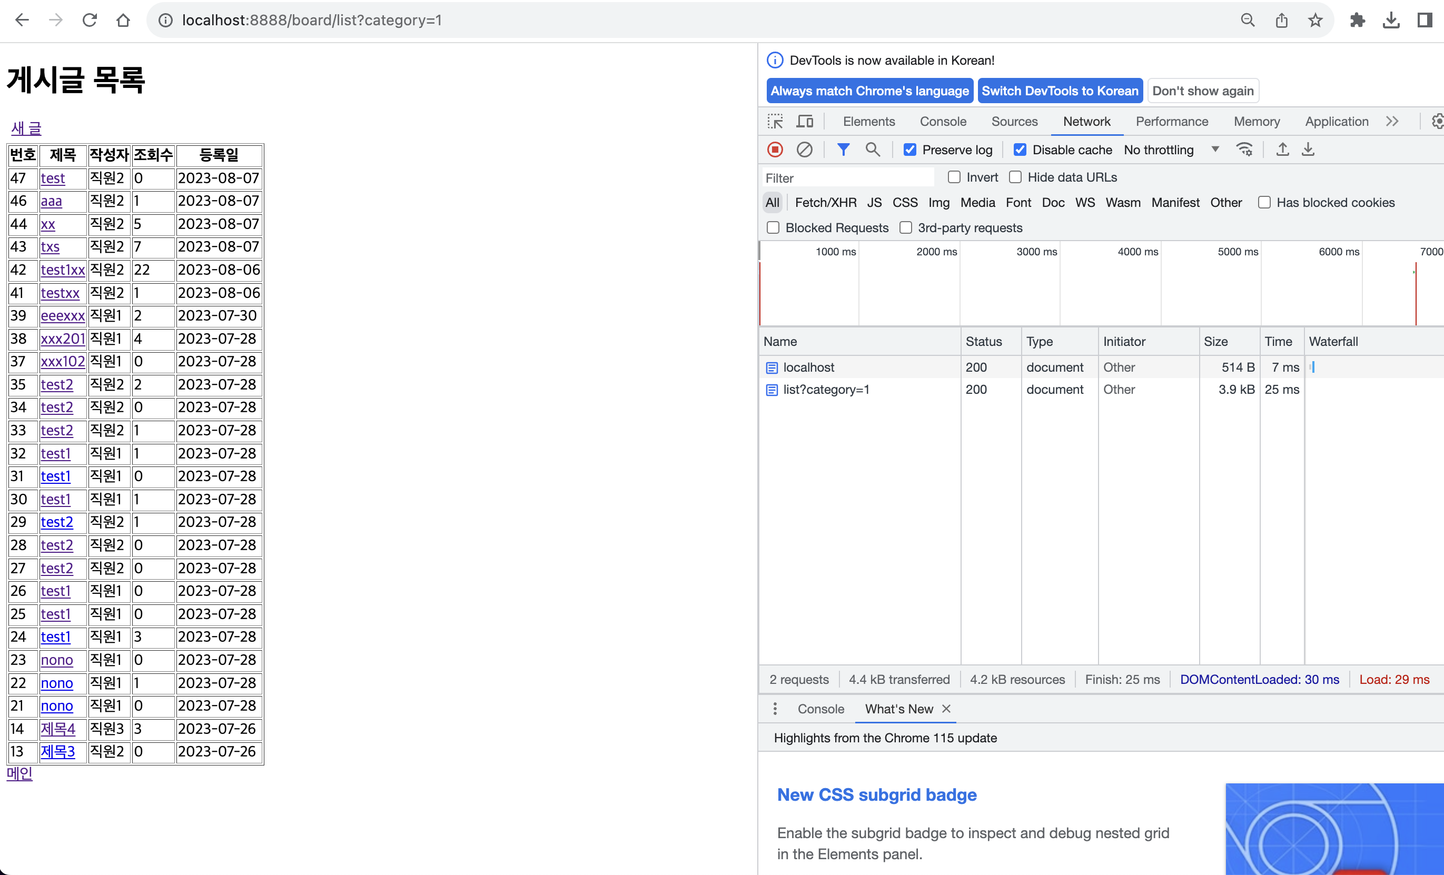Uncheck Disable cache checkbox

(x=1020, y=150)
